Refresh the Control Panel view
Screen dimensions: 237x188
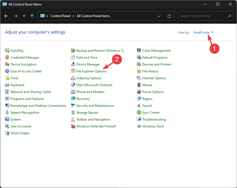tap(169, 16)
